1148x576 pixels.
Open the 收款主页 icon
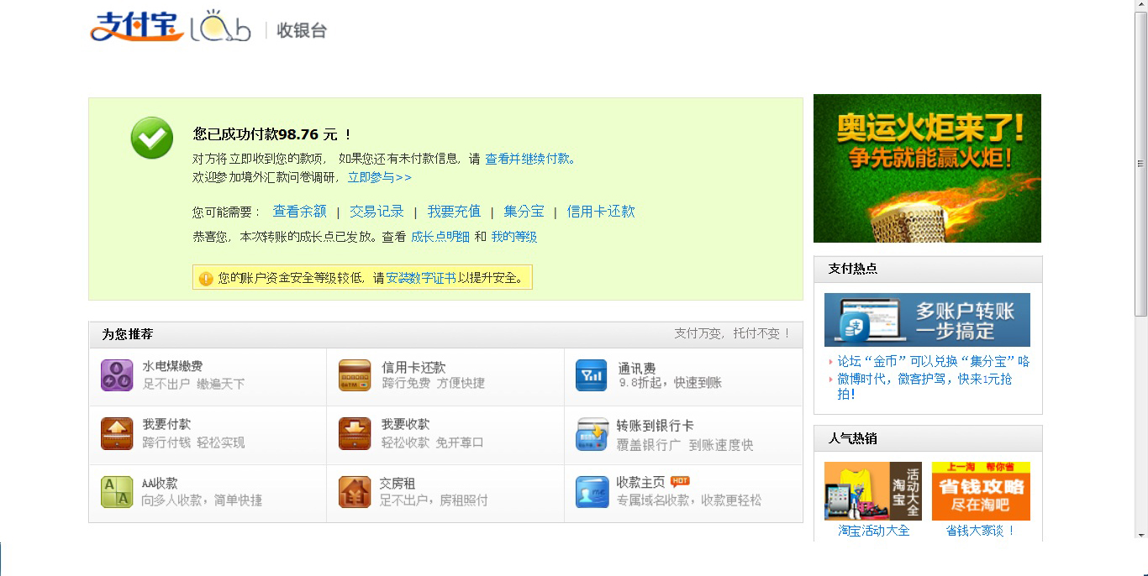coord(592,492)
